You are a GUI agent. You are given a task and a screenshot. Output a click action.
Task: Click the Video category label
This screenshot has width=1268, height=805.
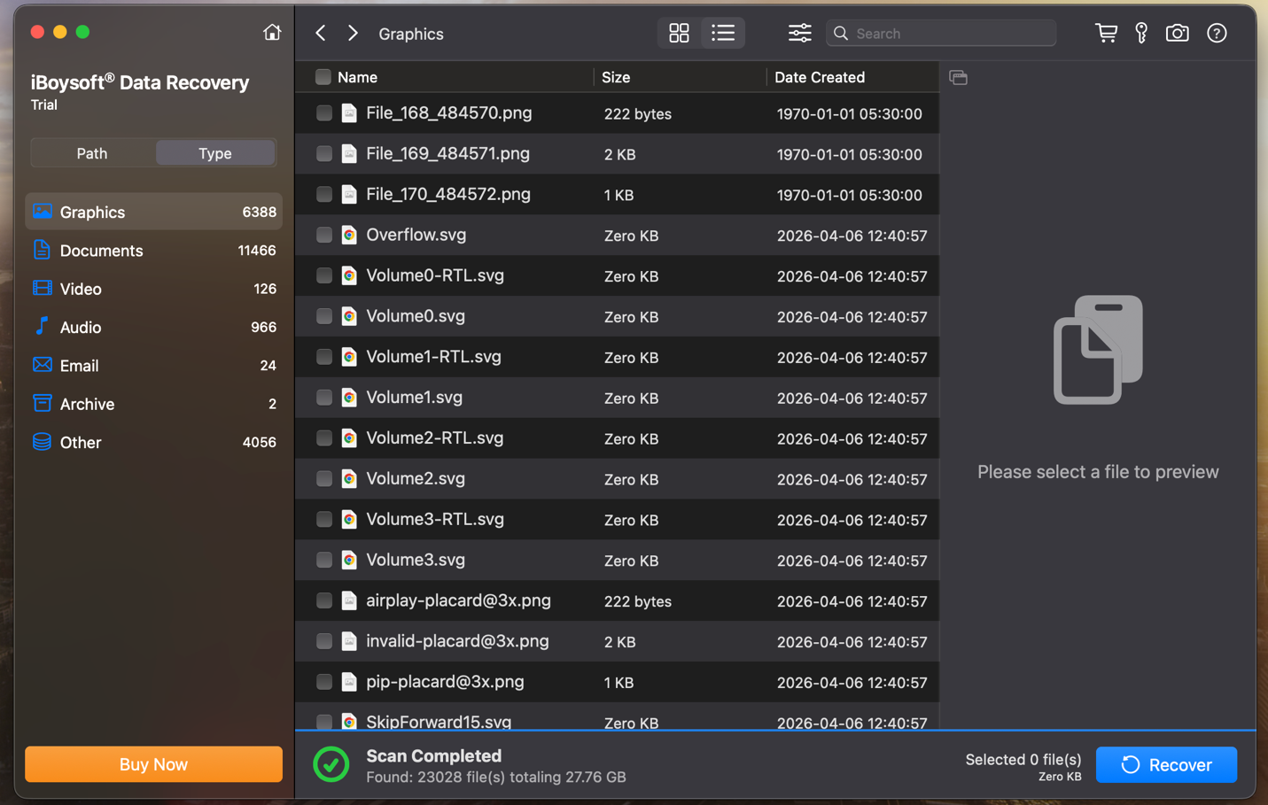point(81,289)
